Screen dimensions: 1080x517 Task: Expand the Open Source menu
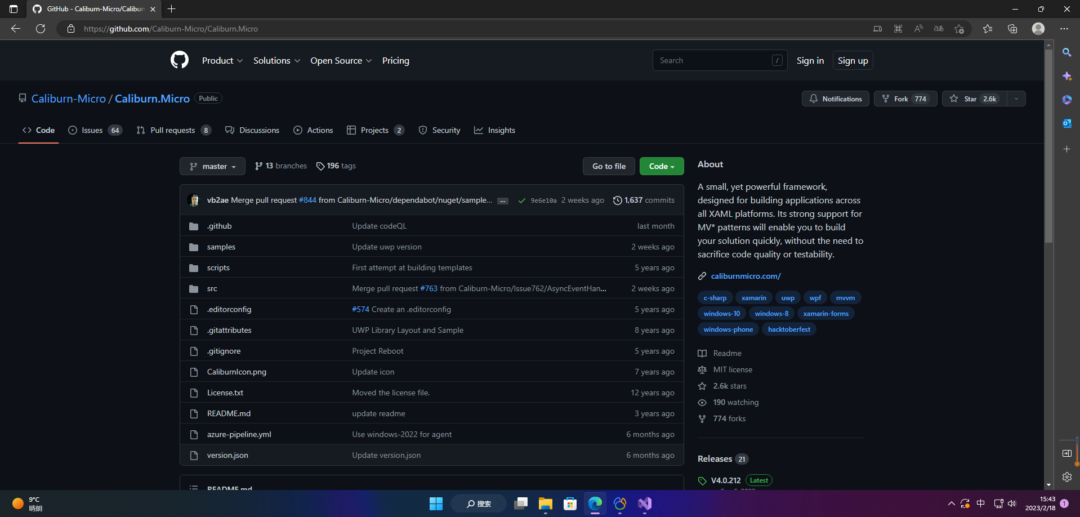tap(341, 60)
